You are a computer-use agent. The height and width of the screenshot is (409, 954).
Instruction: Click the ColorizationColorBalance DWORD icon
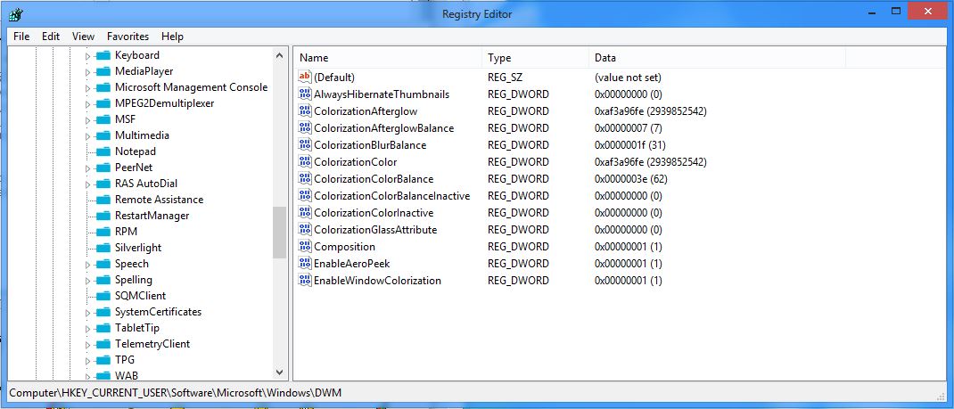305,179
